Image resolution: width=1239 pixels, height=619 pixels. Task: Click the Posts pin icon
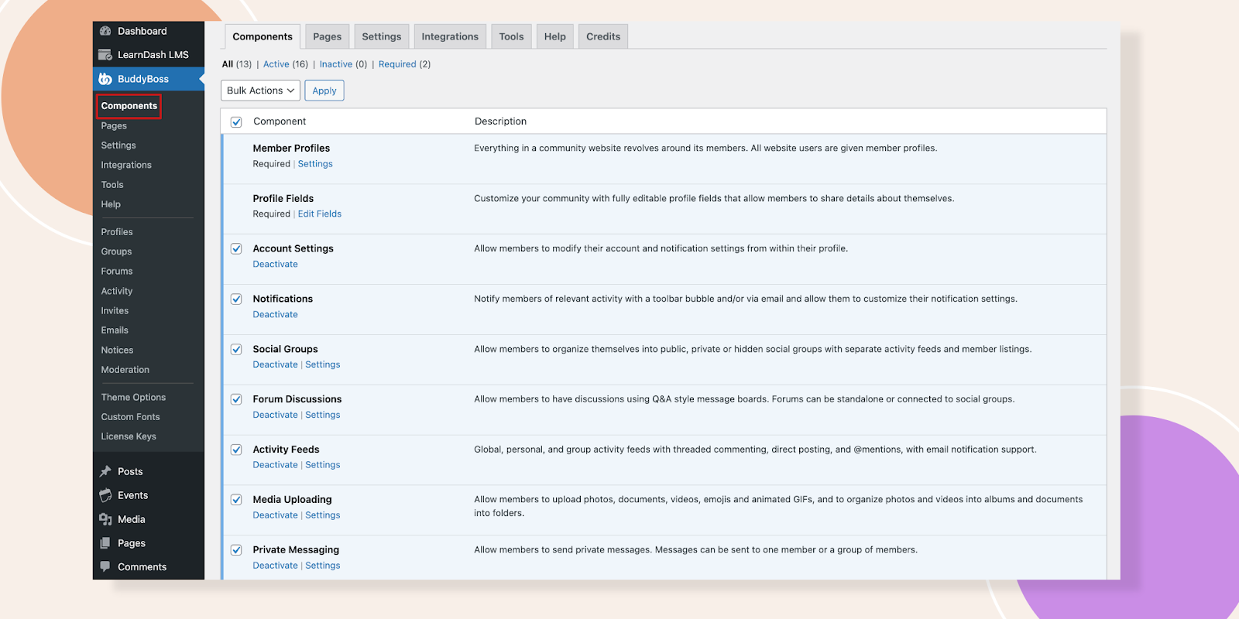tap(105, 471)
